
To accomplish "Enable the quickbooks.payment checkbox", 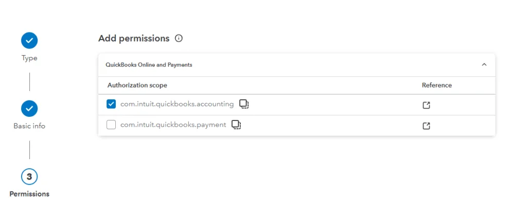I will pyautogui.click(x=111, y=125).
